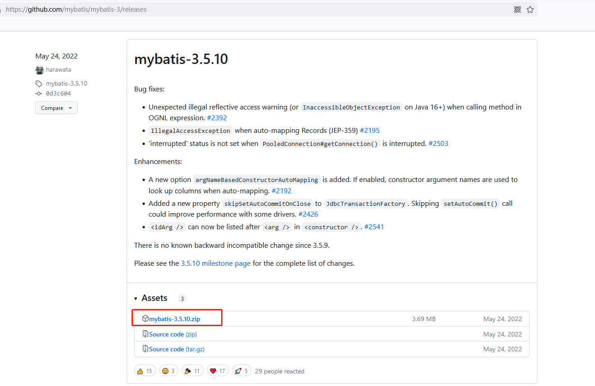Click the commit icon beside 0d3c604
The height and width of the screenshot is (386, 595).
39,94
